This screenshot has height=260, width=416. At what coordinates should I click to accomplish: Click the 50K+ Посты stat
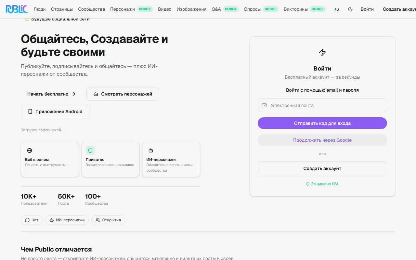tap(66, 199)
